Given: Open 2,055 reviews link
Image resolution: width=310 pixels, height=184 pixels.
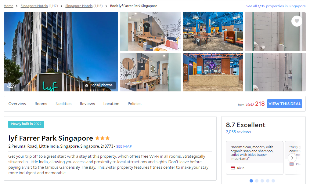Looking at the screenshot, I should 238,132.
